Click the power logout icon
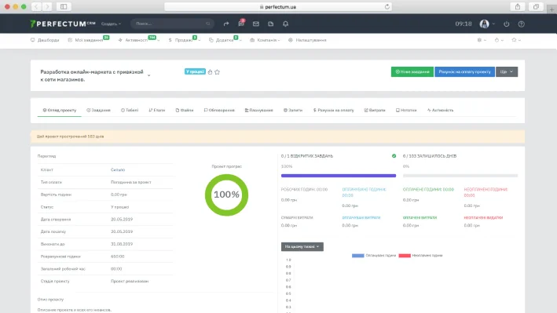The width and height of the screenshot is (557, 313). click(507, 24)
